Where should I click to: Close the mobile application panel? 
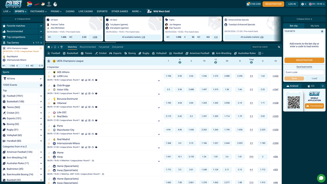coord(323,86)
